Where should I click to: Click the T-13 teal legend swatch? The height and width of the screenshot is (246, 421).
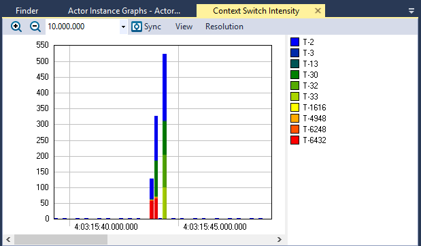pyautogui.click(x=294, y=64)
